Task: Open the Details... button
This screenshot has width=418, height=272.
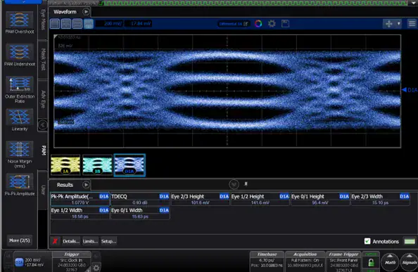Action: (x=71, y=241)
